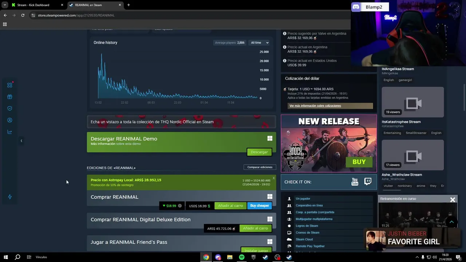Open a new browser tab

click(129, 5)
